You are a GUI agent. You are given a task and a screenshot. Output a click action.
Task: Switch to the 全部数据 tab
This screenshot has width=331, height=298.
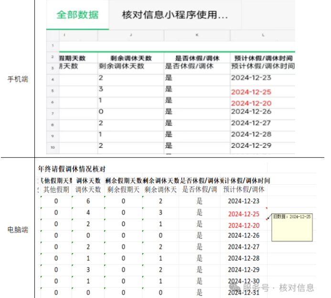click(77, 15)
